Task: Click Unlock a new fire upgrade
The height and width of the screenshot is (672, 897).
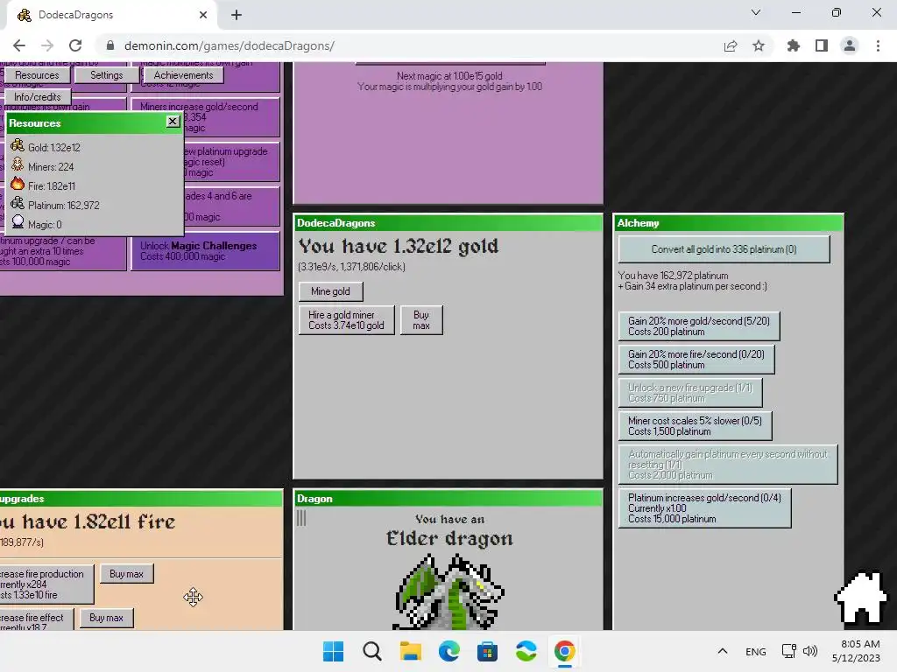Action: point(690,393)
